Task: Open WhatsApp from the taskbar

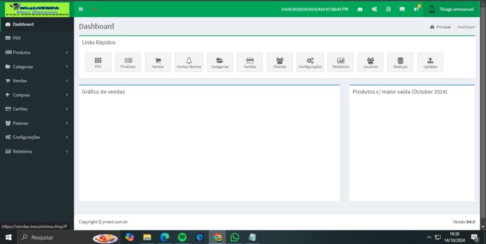Action: coord(234,237)
